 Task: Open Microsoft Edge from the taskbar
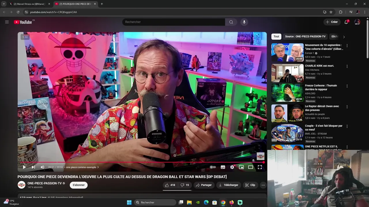[206, 202]
